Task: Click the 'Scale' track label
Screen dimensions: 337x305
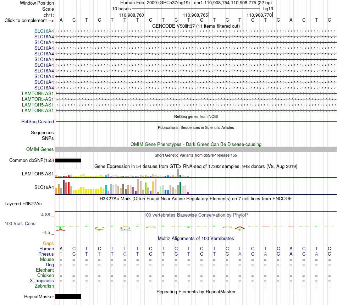Action: pyautogui.click(x=48, y=9)
